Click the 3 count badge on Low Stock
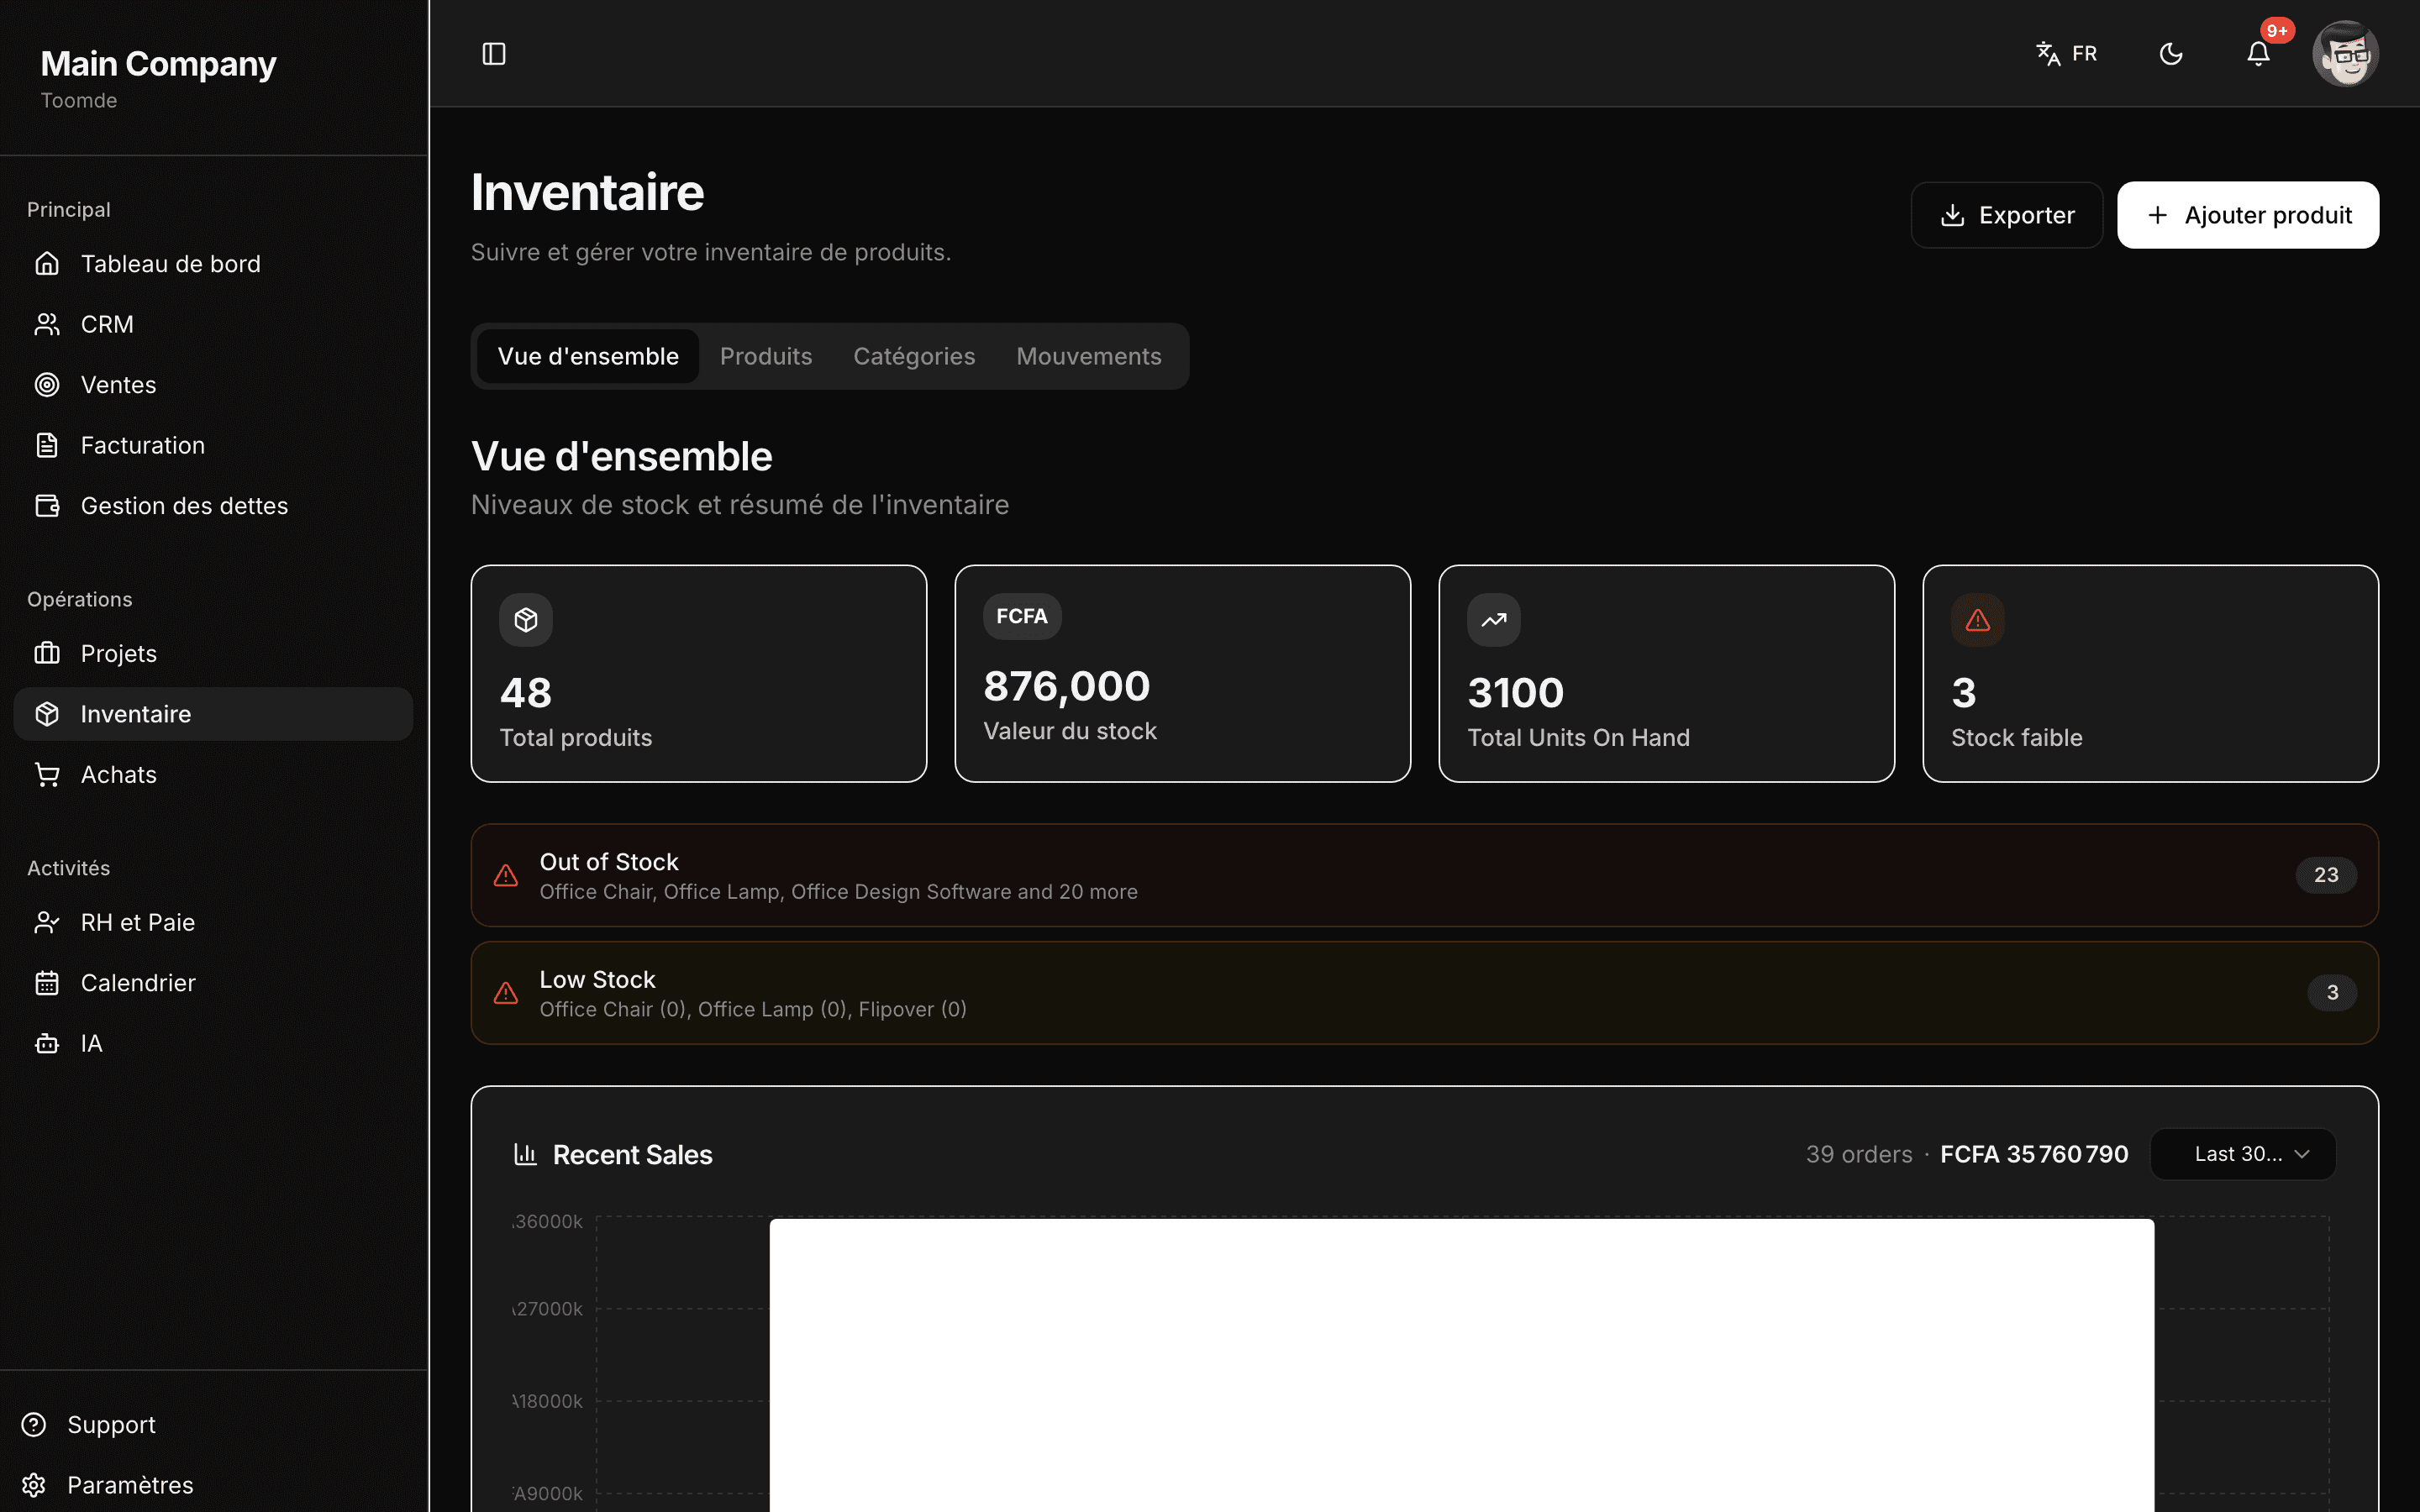The height and width of the screenshot is (1512, 2420). [x=2332, y=993]
